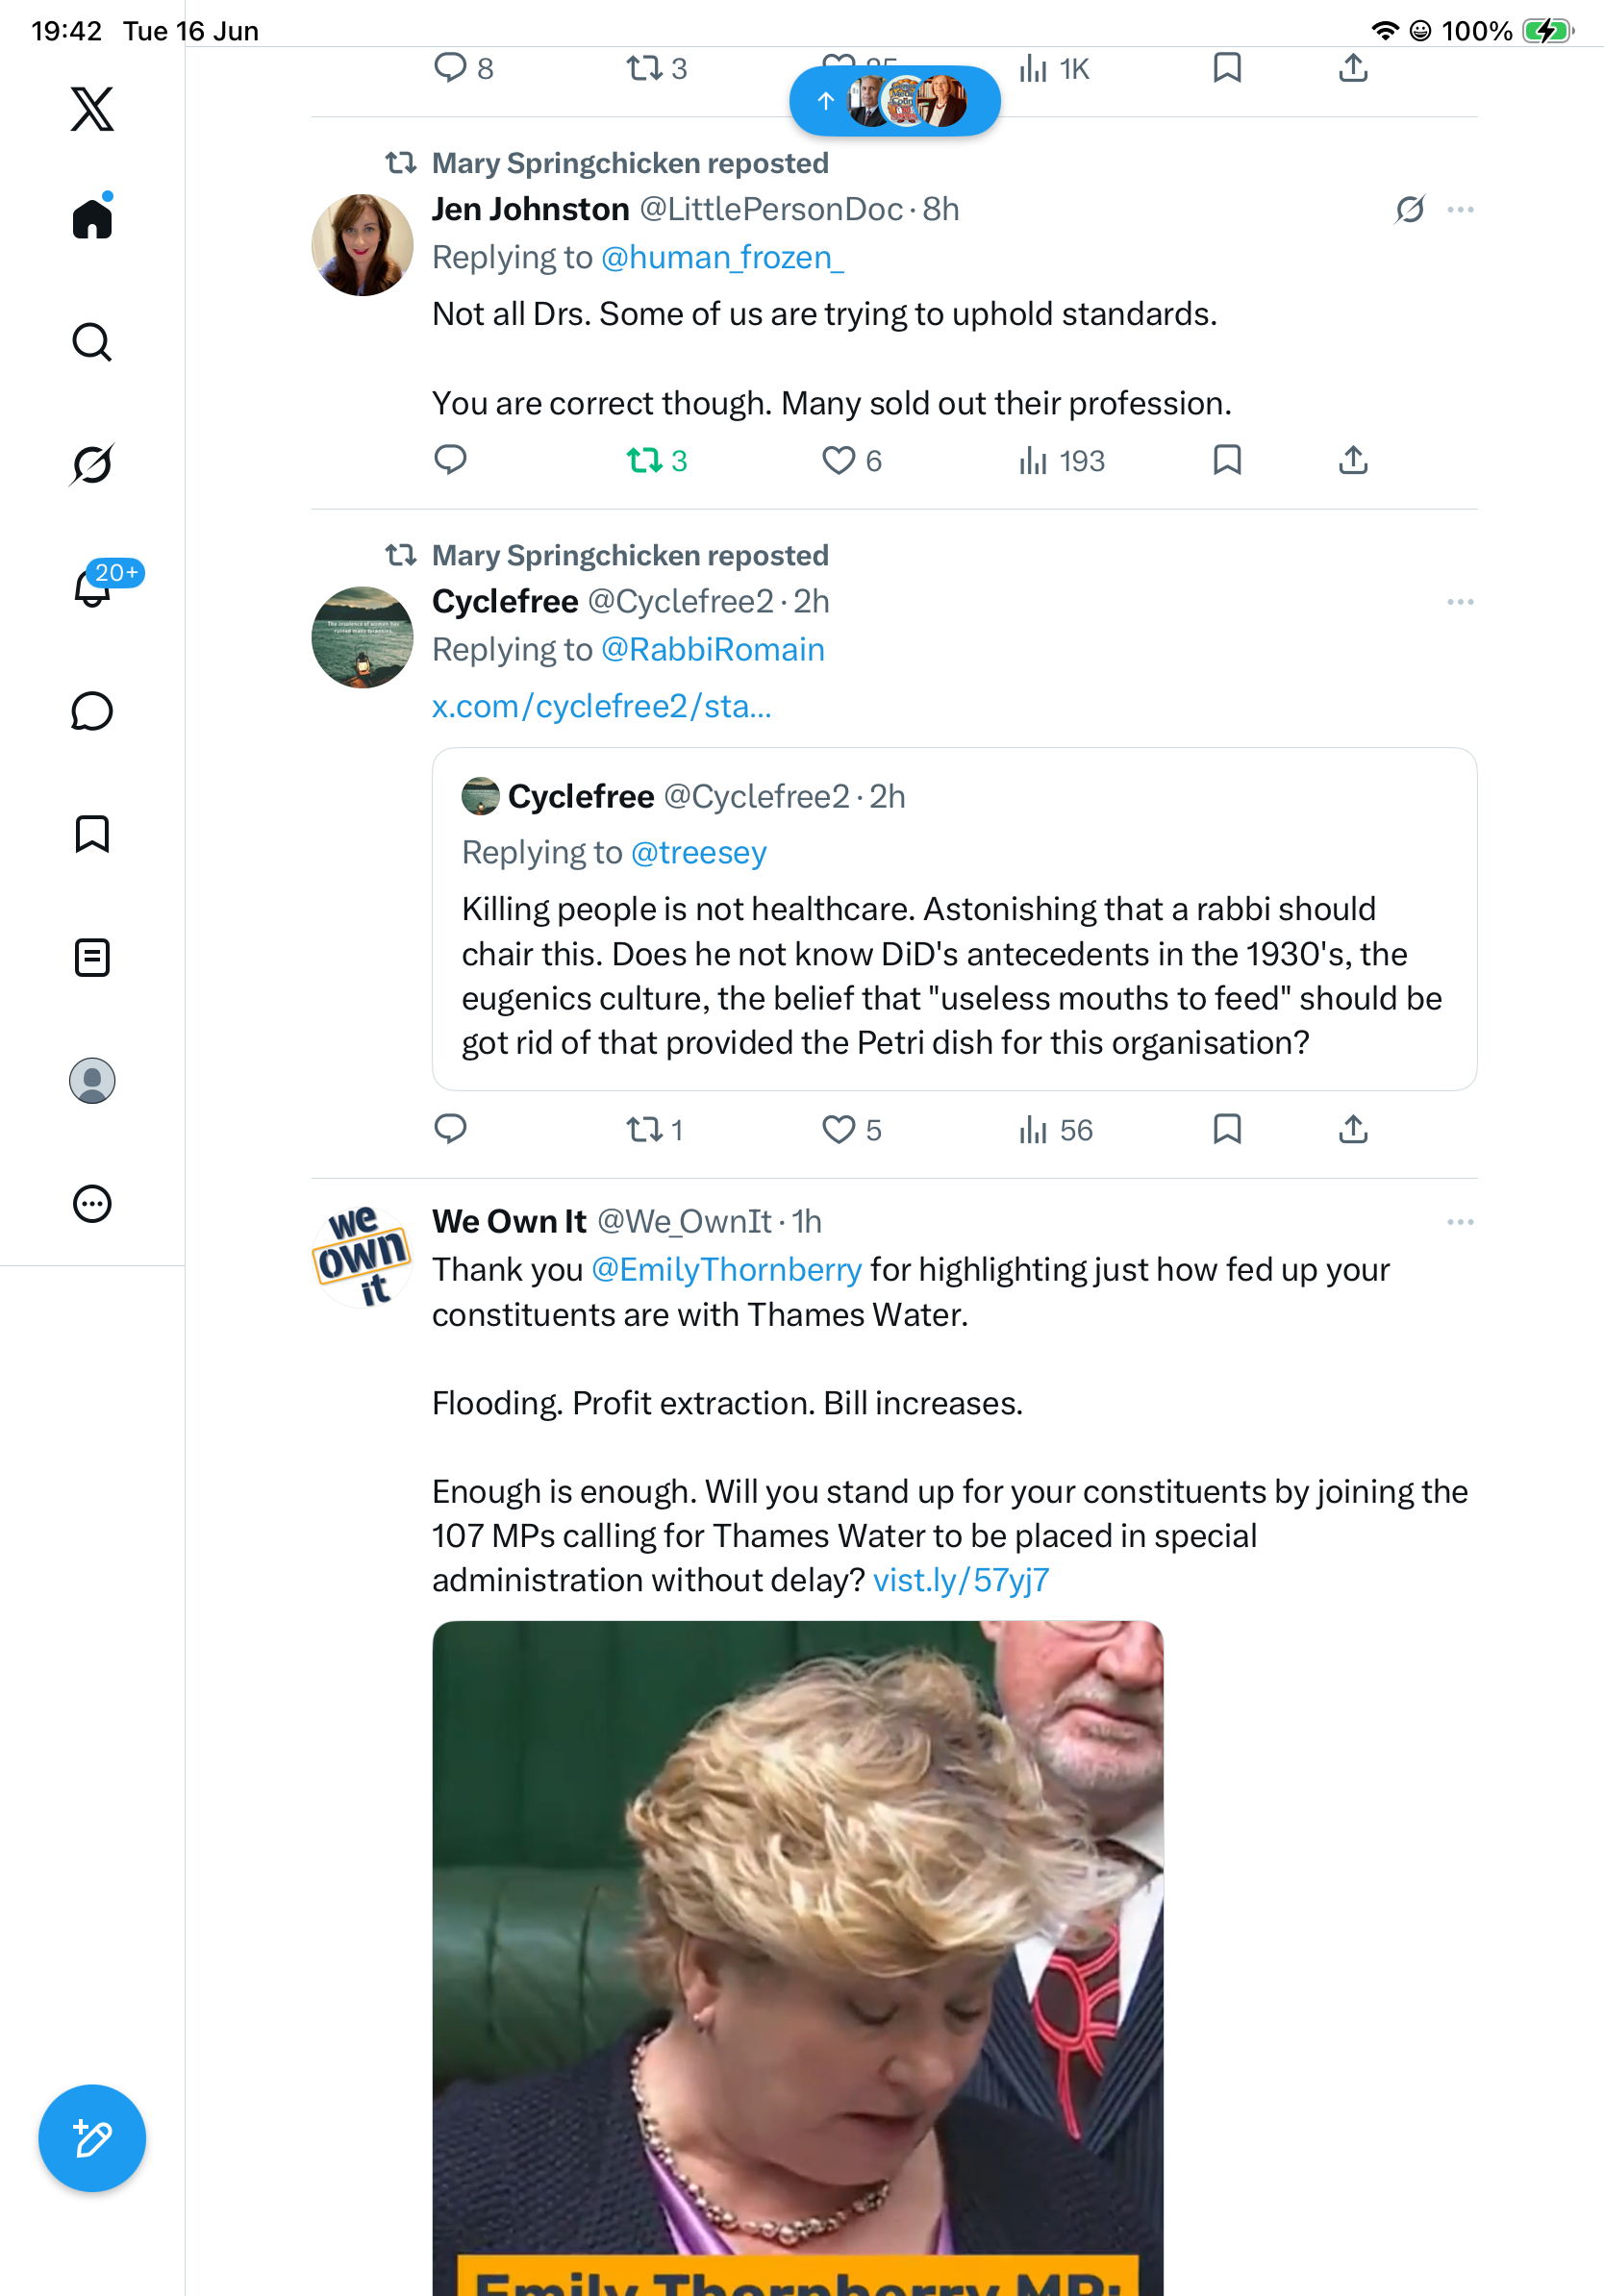Go to Home tab in sidebar
This screenshot has height=2296, width=1604.
click(x=92, y=217)
